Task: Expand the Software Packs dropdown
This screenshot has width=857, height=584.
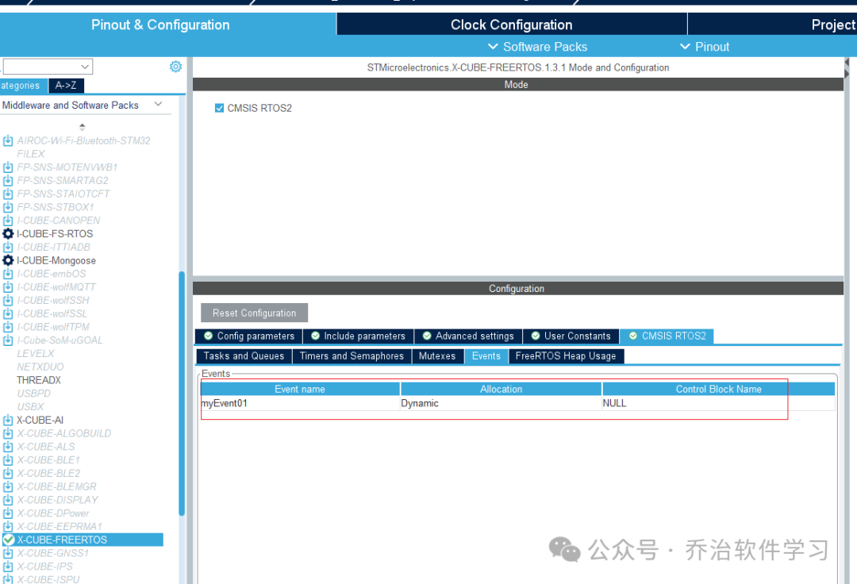Action: coord(537,47)
